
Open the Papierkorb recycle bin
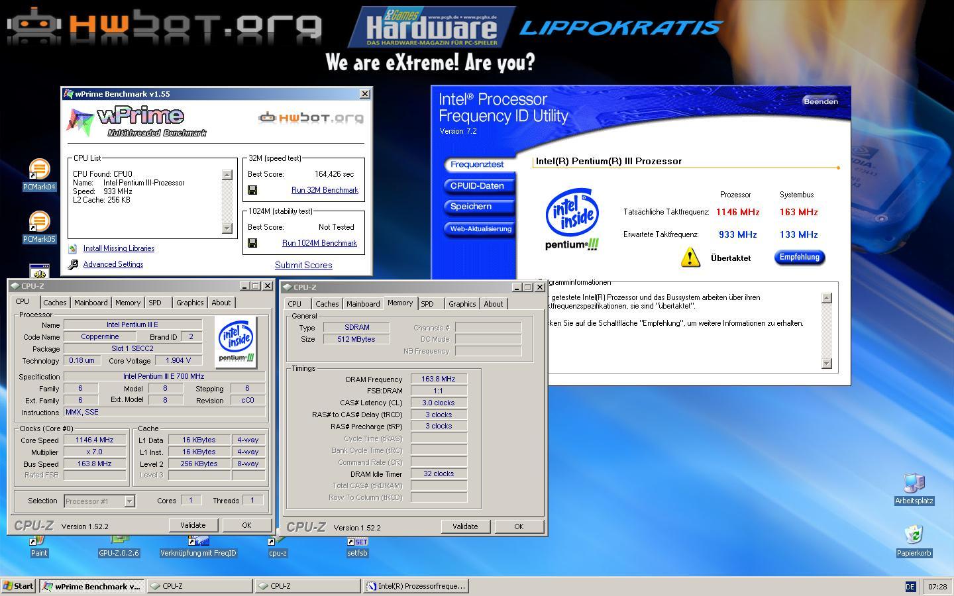coord(914,542)
